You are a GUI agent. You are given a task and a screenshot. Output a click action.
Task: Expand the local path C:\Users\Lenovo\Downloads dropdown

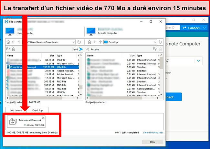74,42
